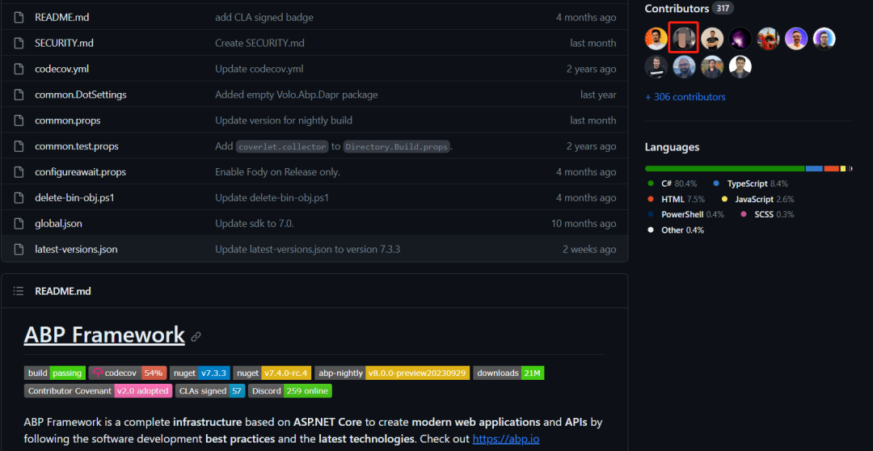Screen dimensions: 873x451
Task: Open the 'Enable Fody on Release only.' commit
Action: pos(278,172)
